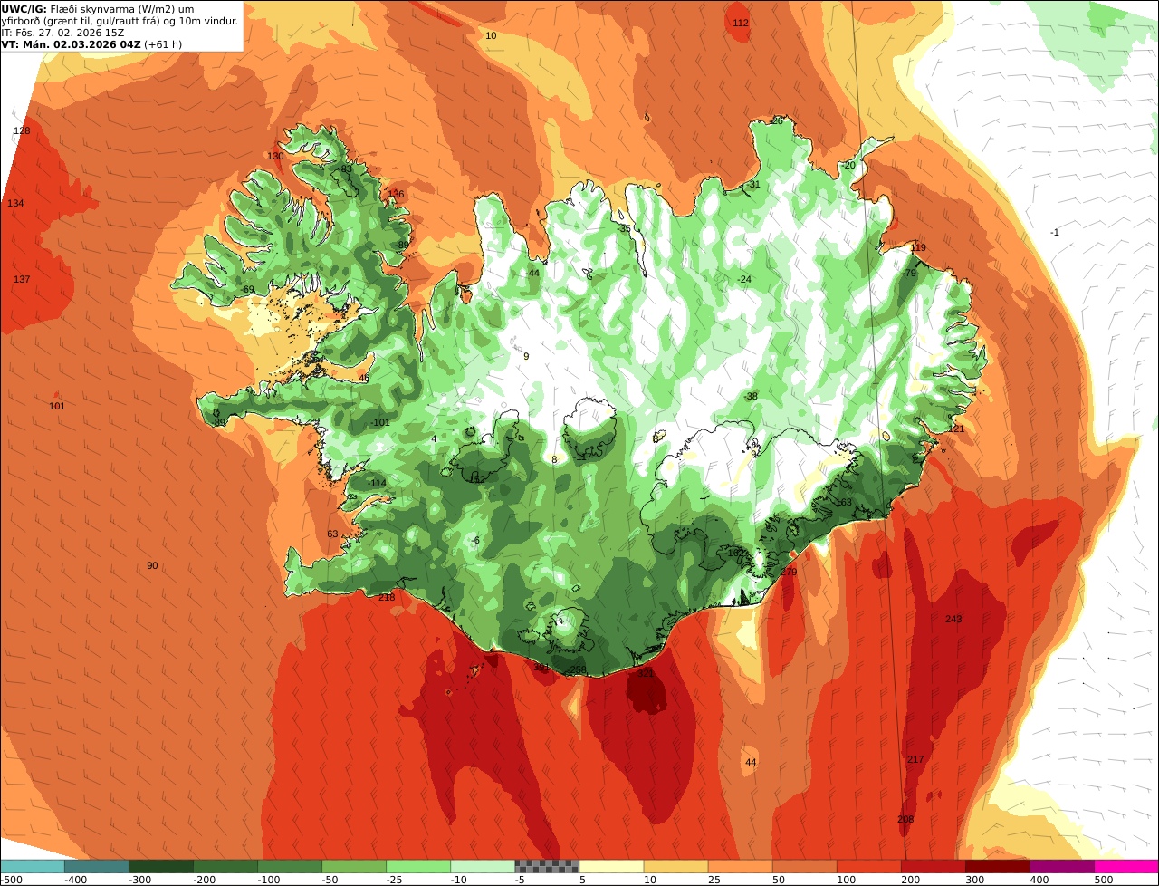
Task: Click the legend swatch between 300 and 400
Action: tap(997, 866)
